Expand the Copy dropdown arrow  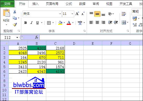[x=19, y=18]
